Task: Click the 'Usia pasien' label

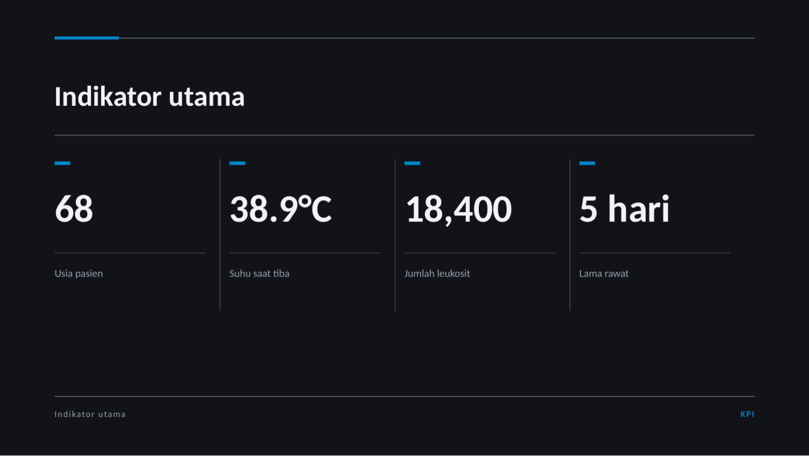Action: tap(78, 274)
